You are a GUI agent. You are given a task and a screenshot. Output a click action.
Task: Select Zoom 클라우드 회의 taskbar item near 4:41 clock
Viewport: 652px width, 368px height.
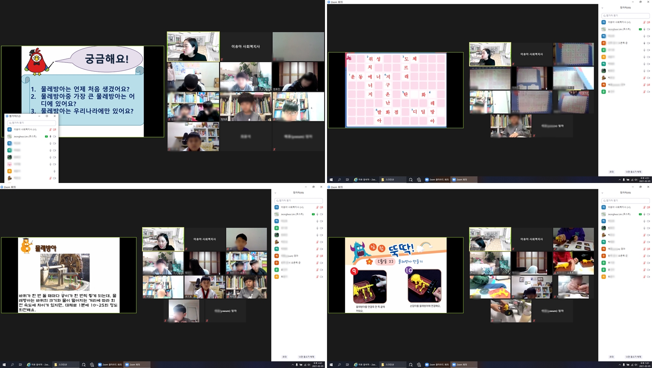(x=110, y=365)
